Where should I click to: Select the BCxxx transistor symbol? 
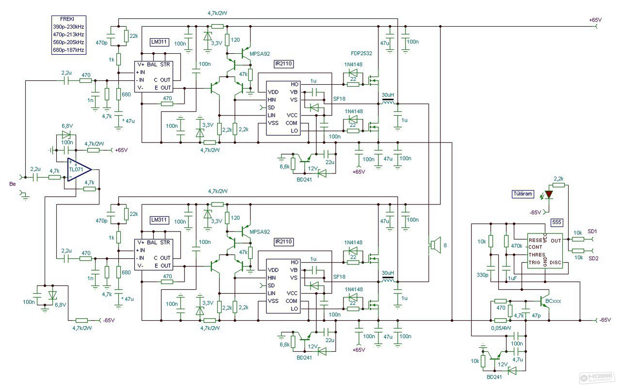pyautogui.click(x=545, y=300)
